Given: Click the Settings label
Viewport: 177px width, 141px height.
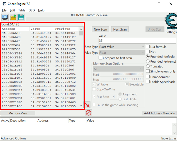Looking at the screenshot, I should tap(171, 32).
